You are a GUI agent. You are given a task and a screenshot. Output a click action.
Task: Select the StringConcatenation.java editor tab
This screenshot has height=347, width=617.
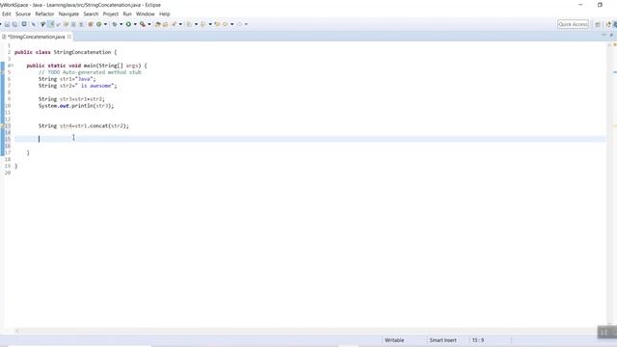tap(37, 37)
